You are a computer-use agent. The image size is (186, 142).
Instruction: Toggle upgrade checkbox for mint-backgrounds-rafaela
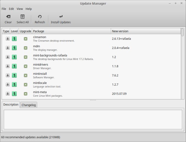(x=25, y=57)
